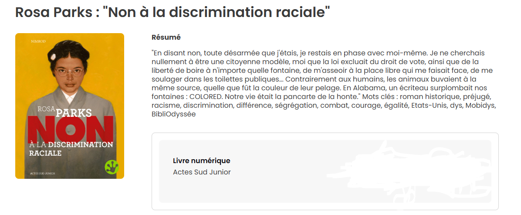
Task: Click the "BibliOdyssée" keyword in the summary
Action: pyautogui.click(x=173, y=114)
